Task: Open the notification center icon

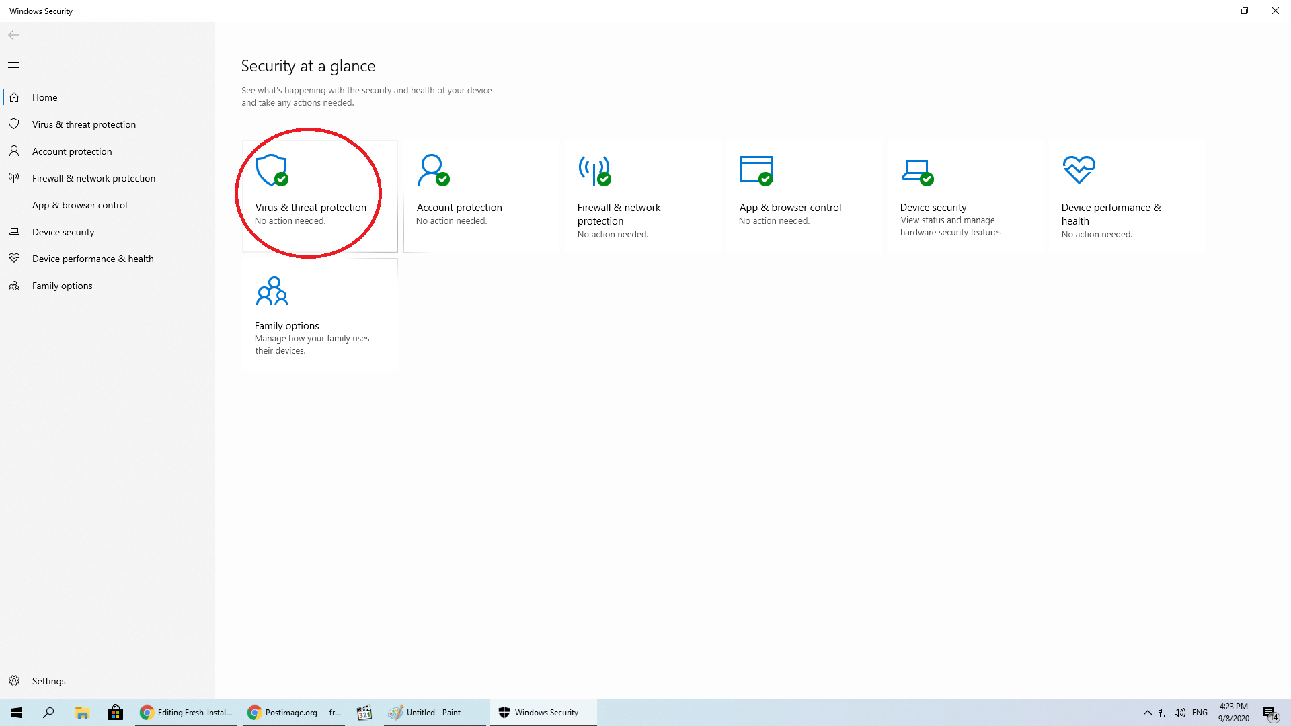Action: tap(1269, 713)
